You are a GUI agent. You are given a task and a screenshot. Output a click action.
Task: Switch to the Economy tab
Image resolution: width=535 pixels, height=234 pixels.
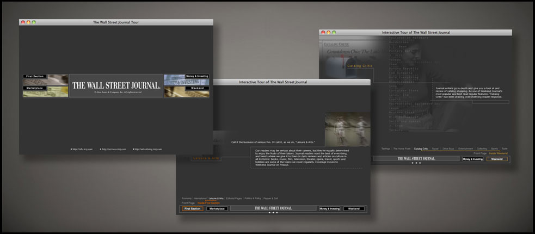coord(187,199)
